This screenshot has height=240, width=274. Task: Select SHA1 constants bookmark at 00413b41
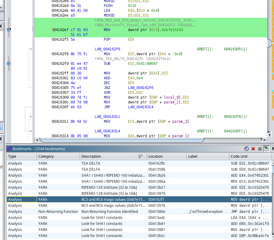pyautogui.click(x=139, y=224)
